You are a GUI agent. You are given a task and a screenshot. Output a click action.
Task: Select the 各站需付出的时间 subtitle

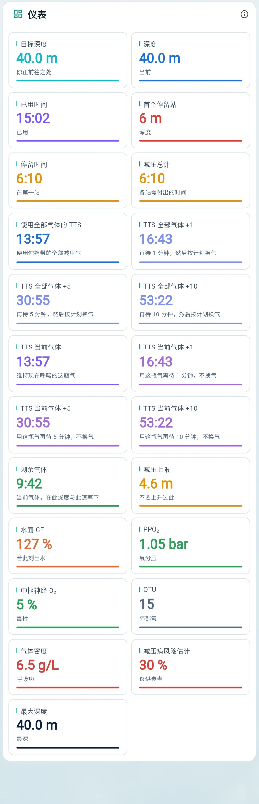163,192
